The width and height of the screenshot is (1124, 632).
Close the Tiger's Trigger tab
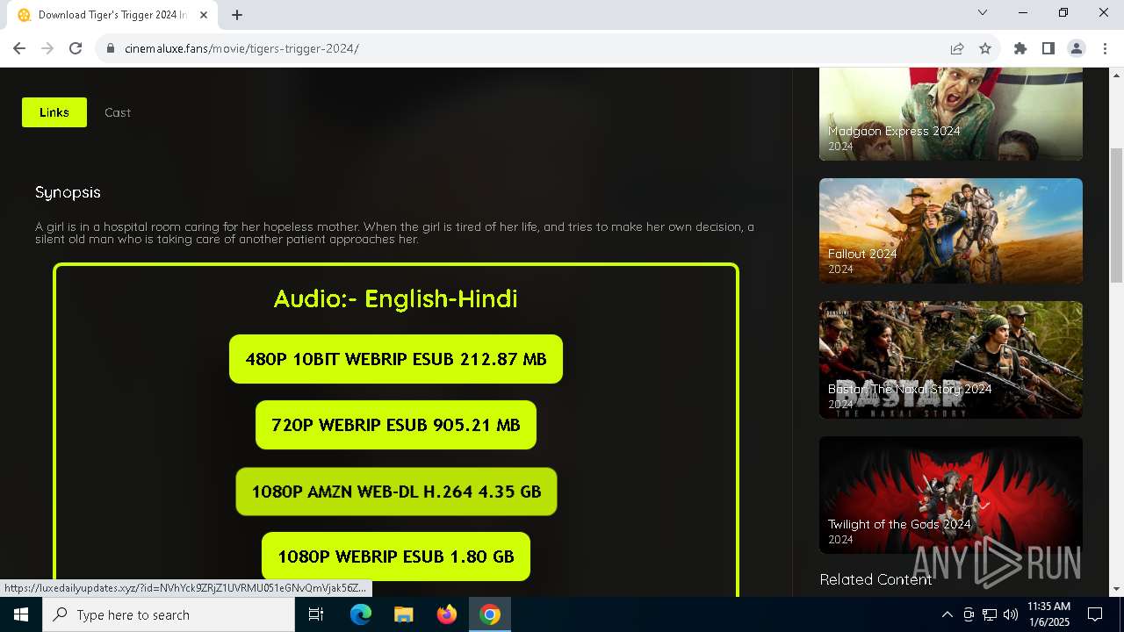pos(204,15)
